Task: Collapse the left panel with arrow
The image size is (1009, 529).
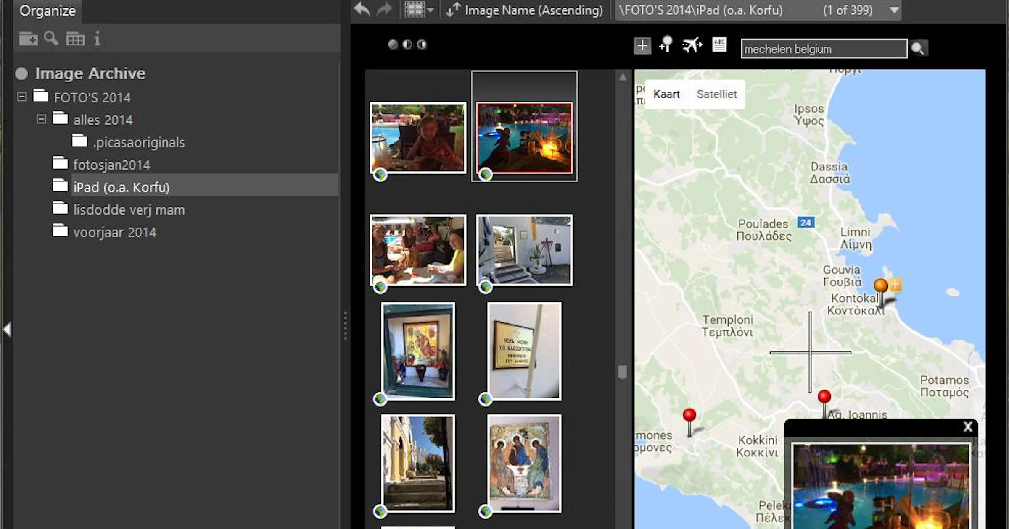Action: tap(7, 329)
